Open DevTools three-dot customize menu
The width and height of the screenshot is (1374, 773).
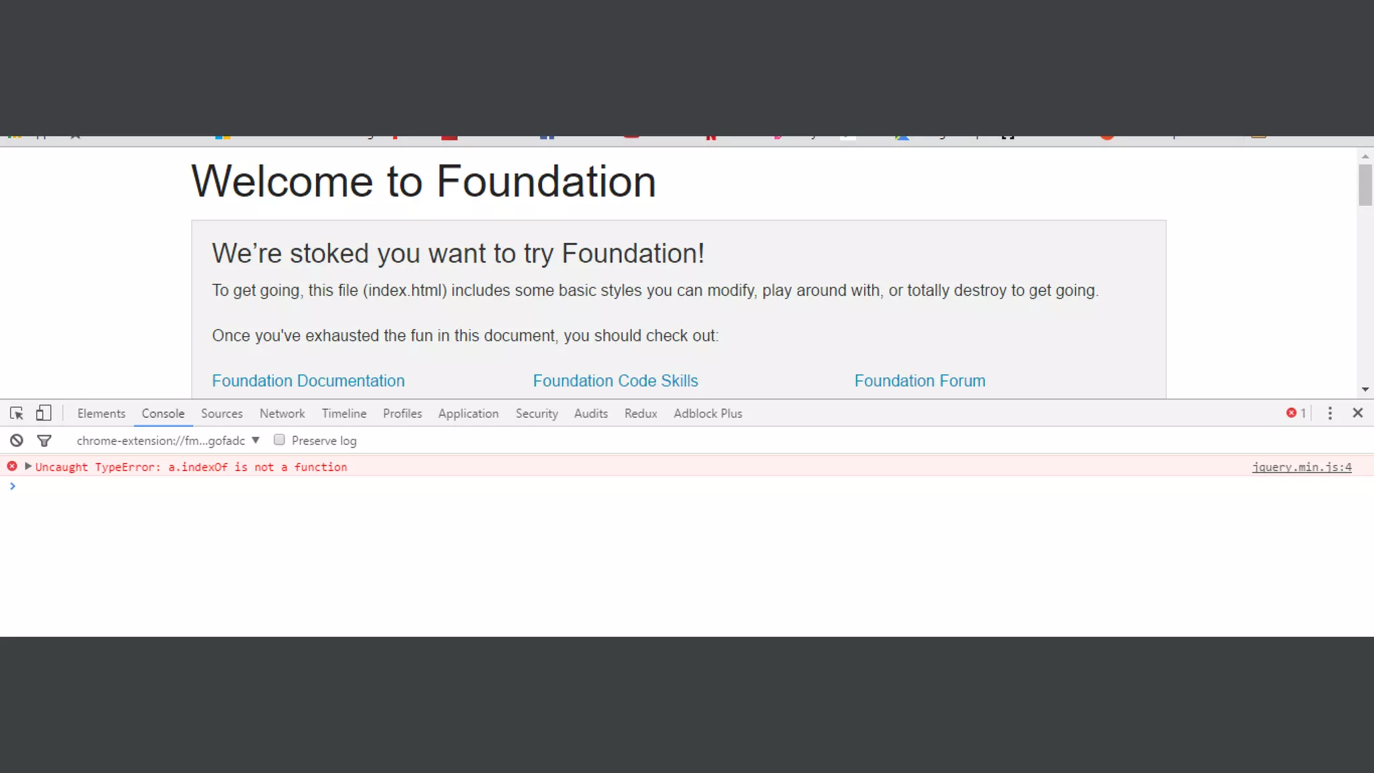(1330, 413)
